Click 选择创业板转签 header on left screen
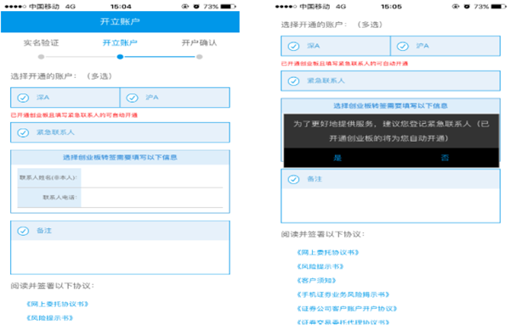Image resolution: width=510 pixels, height=330 pixels. [120, 158]
